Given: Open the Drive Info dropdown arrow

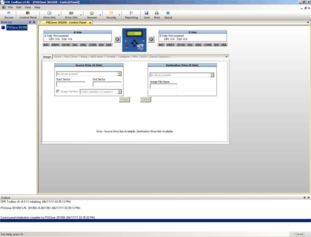Looking at the screenshot, I should pyautogui.click(x=59, y=15).
